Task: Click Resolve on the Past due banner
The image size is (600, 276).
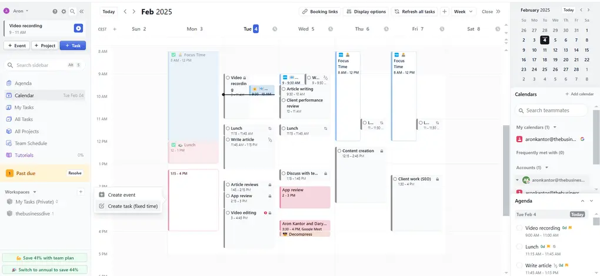Action: [75, 173]
